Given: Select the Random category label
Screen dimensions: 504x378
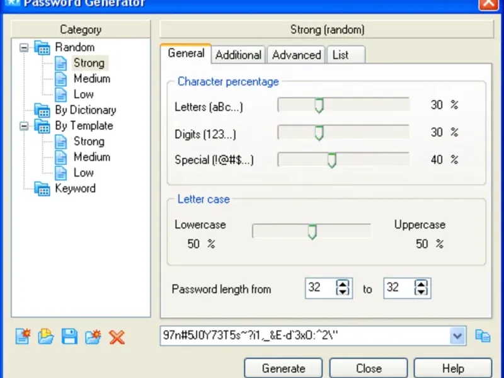Looking at the screenshot, I should pyautogui.click(x=74, y=48).
